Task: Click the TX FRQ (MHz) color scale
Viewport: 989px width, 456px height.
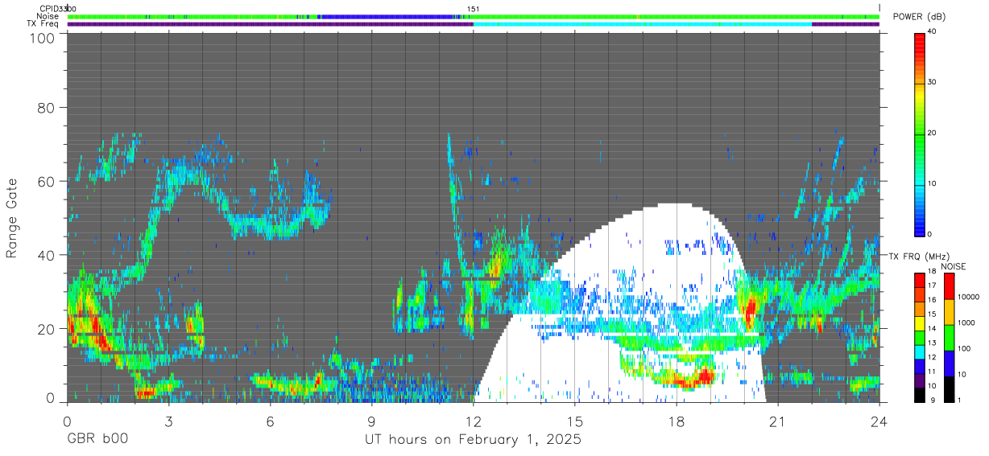Action: pos(920,337)
